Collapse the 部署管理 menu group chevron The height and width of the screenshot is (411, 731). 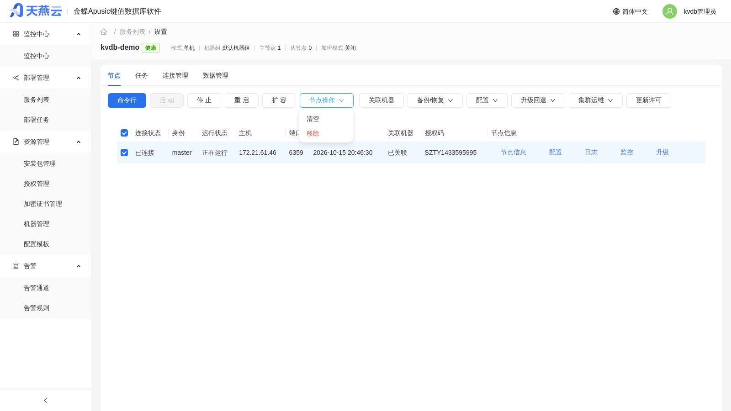79,78
